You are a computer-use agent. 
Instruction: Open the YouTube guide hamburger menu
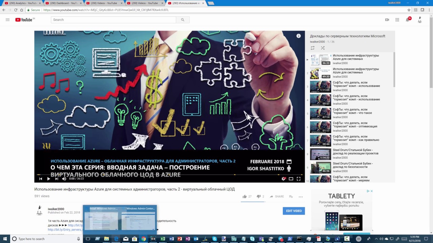[7, 20]
